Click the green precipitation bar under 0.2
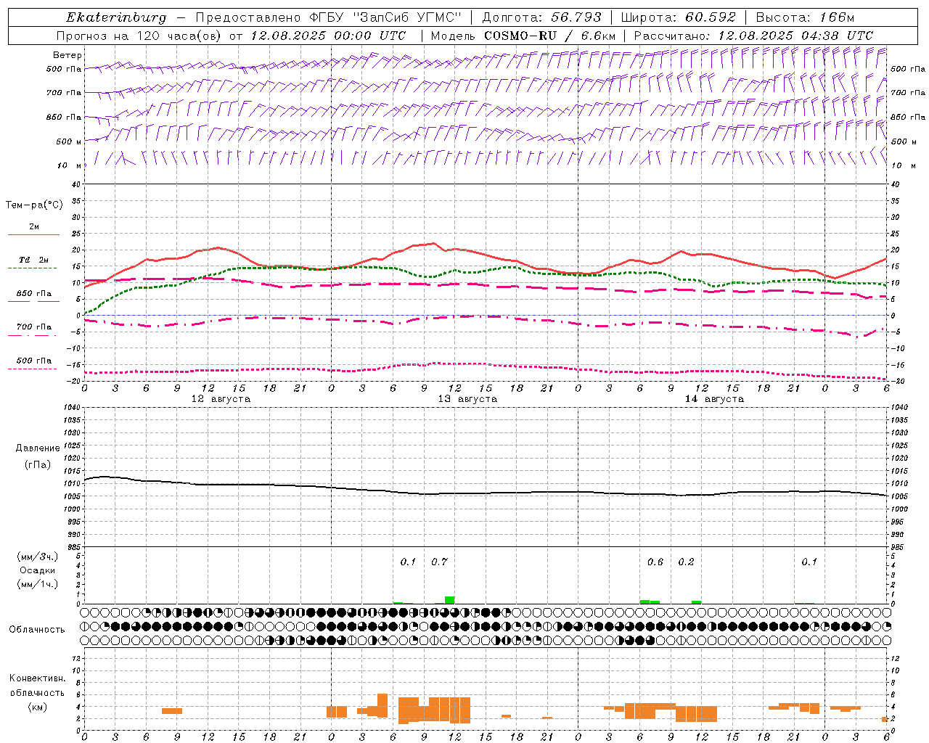Screen dimensions: 929x743 tap(697, 602)
